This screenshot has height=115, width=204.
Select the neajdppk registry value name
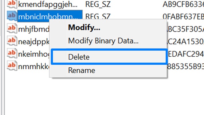point(33,41)
